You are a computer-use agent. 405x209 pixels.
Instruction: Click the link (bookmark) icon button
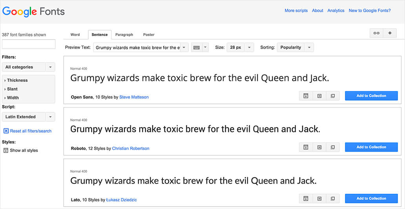376,33
